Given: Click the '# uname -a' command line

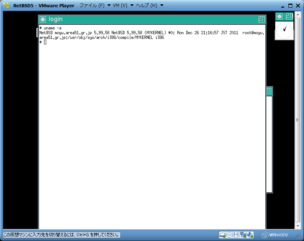Looking at the screenshot, I should coord(50,28).
